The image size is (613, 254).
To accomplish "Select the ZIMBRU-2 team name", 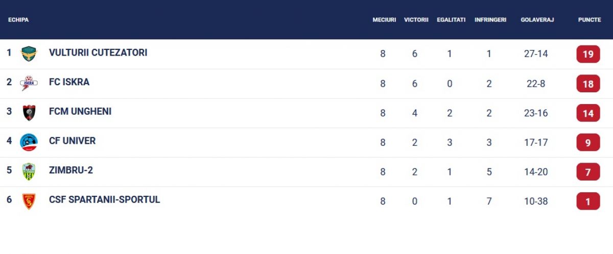I will coord(71,170).
